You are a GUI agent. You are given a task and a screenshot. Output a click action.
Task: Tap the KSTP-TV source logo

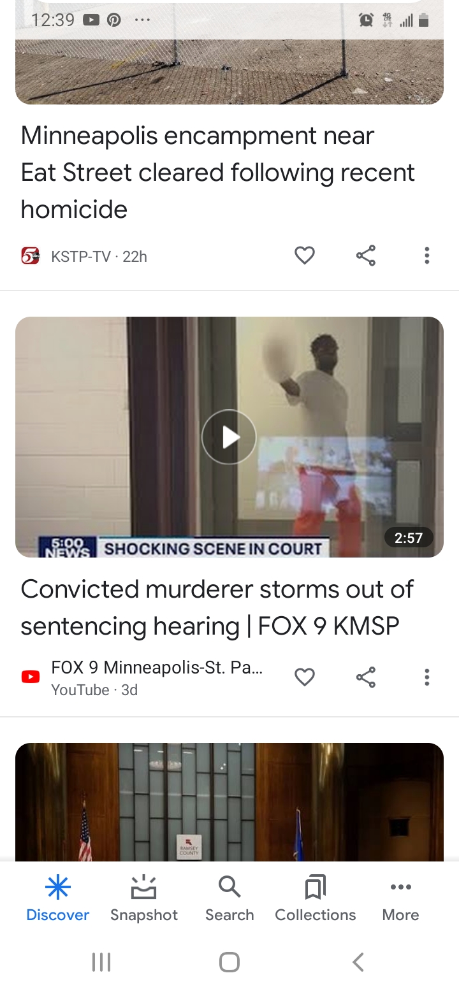(30, 256)
